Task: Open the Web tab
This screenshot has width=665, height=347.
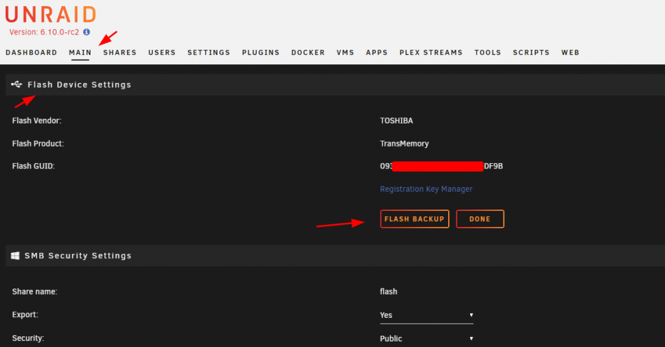Action: pyautogui.click(x=571, y=52)
